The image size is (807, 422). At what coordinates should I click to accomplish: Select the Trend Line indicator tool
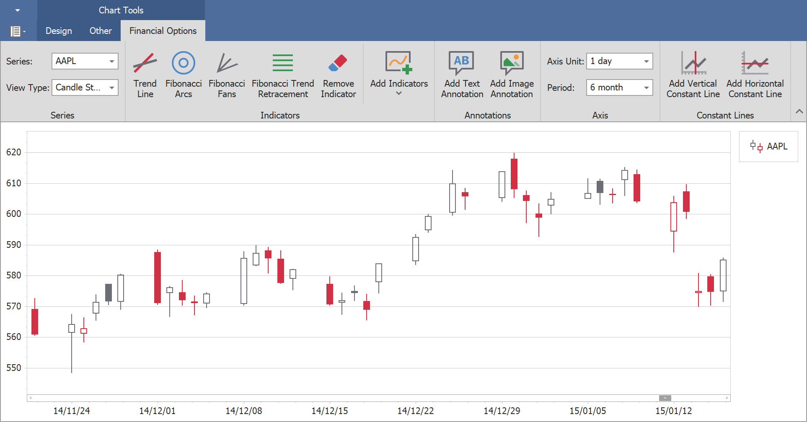pos(145,75)
